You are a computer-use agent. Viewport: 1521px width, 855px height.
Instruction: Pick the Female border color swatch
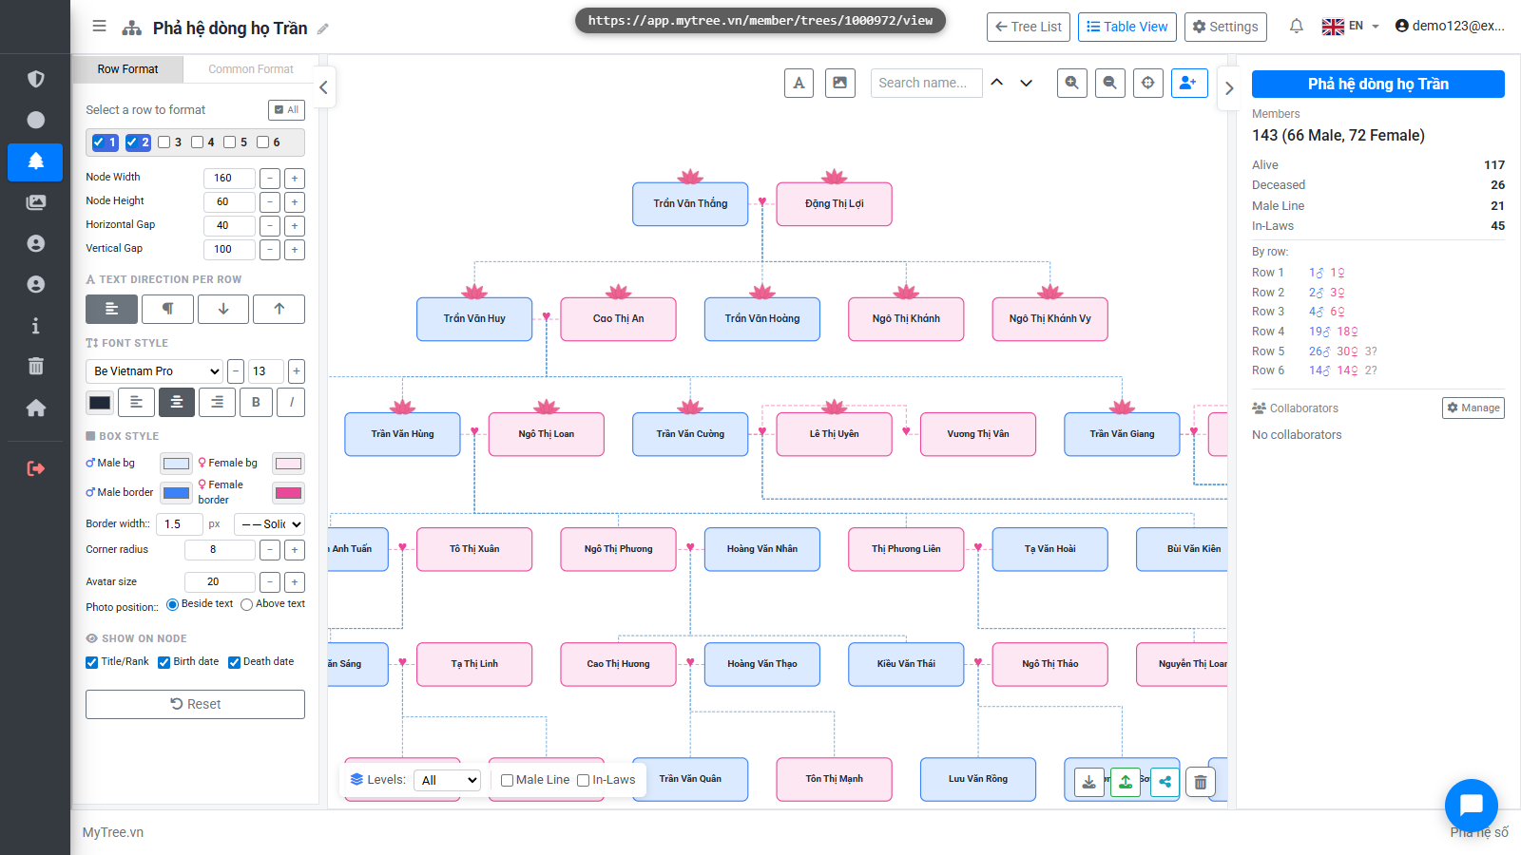[289, 492]
